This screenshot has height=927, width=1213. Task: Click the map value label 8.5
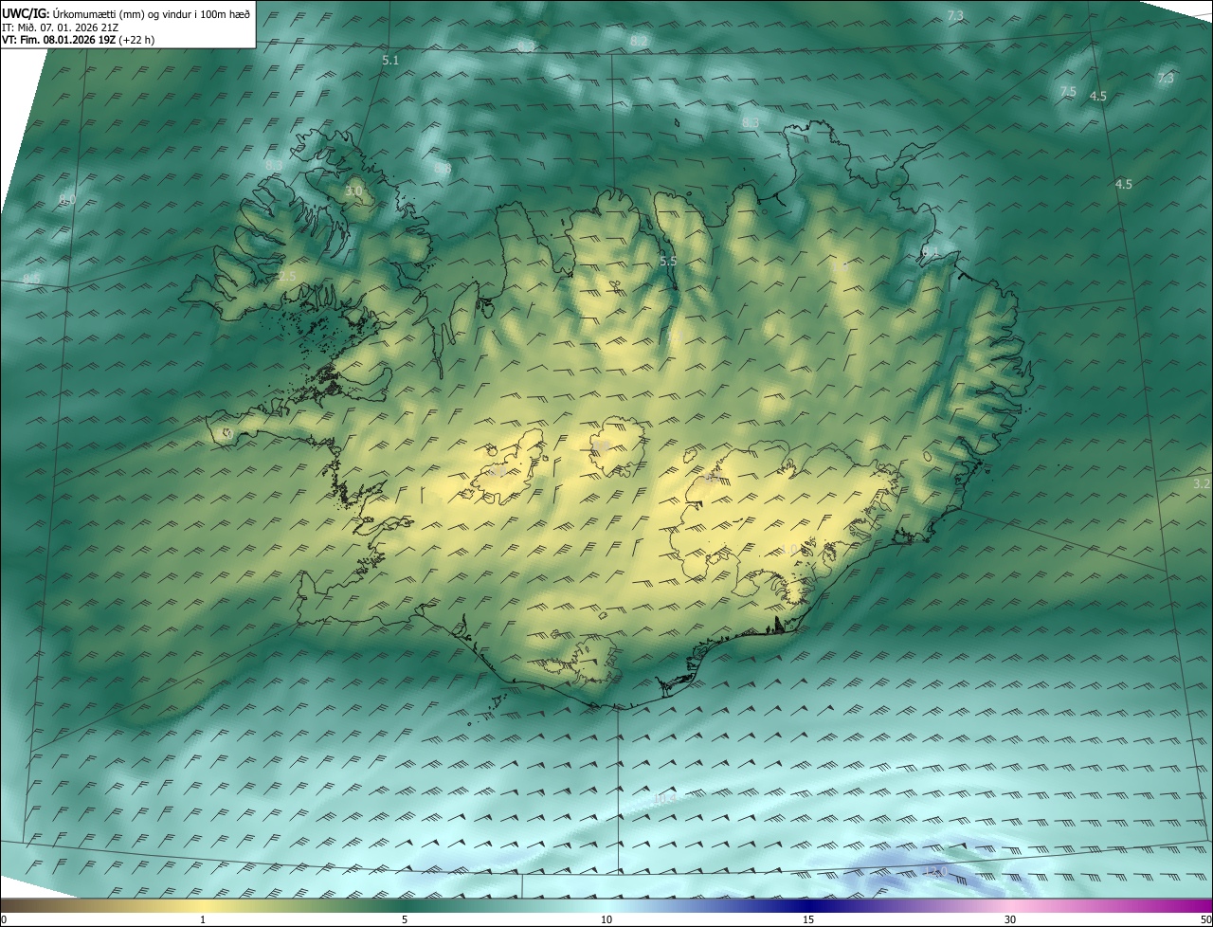[x=32, y=279]
